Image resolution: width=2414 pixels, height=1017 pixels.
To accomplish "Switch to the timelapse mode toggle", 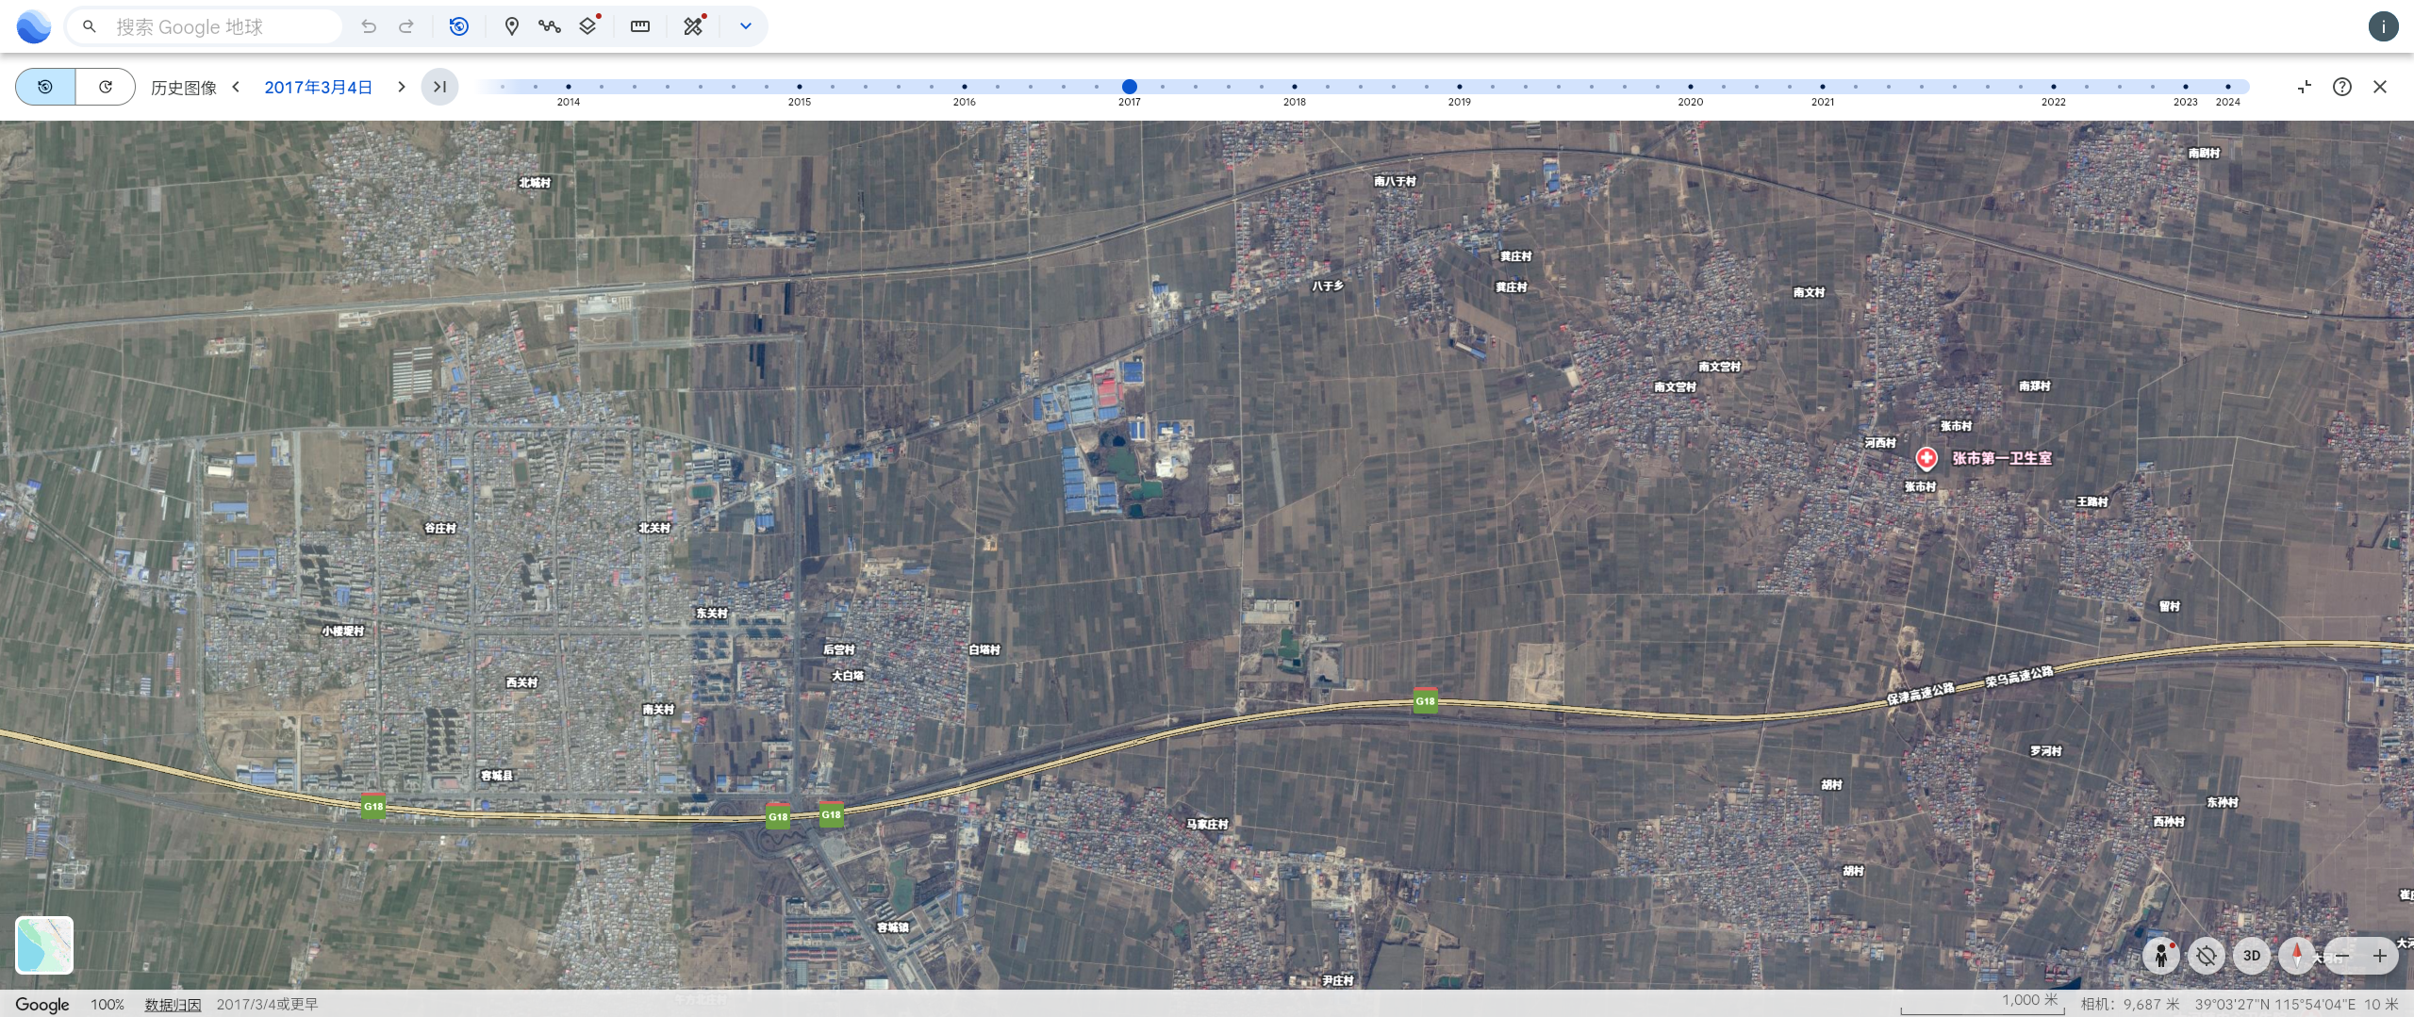I will 106,87.
